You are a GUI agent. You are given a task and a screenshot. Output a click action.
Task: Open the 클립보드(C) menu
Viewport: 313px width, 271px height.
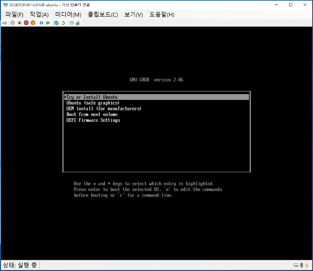(103, 14)
